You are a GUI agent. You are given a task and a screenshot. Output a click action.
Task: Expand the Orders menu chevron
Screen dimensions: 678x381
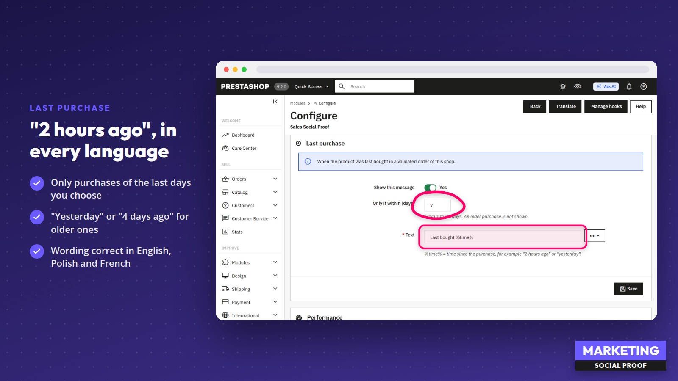[x=275, y=179]
